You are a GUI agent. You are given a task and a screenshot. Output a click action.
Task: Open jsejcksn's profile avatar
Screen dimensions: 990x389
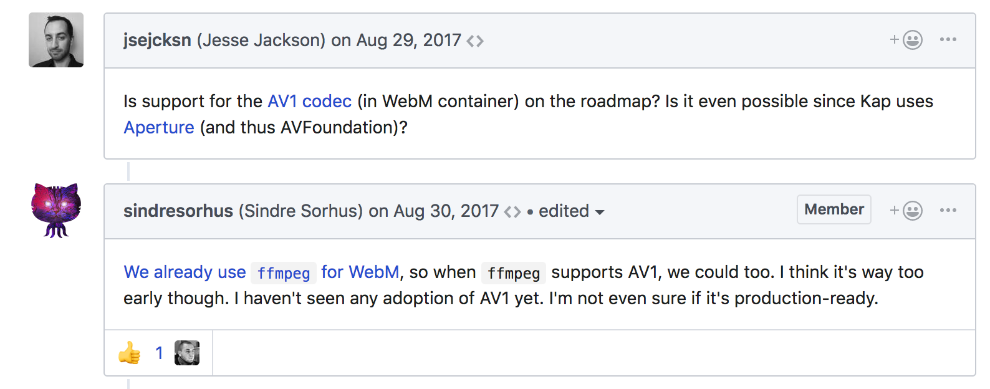tap(56, 40)
